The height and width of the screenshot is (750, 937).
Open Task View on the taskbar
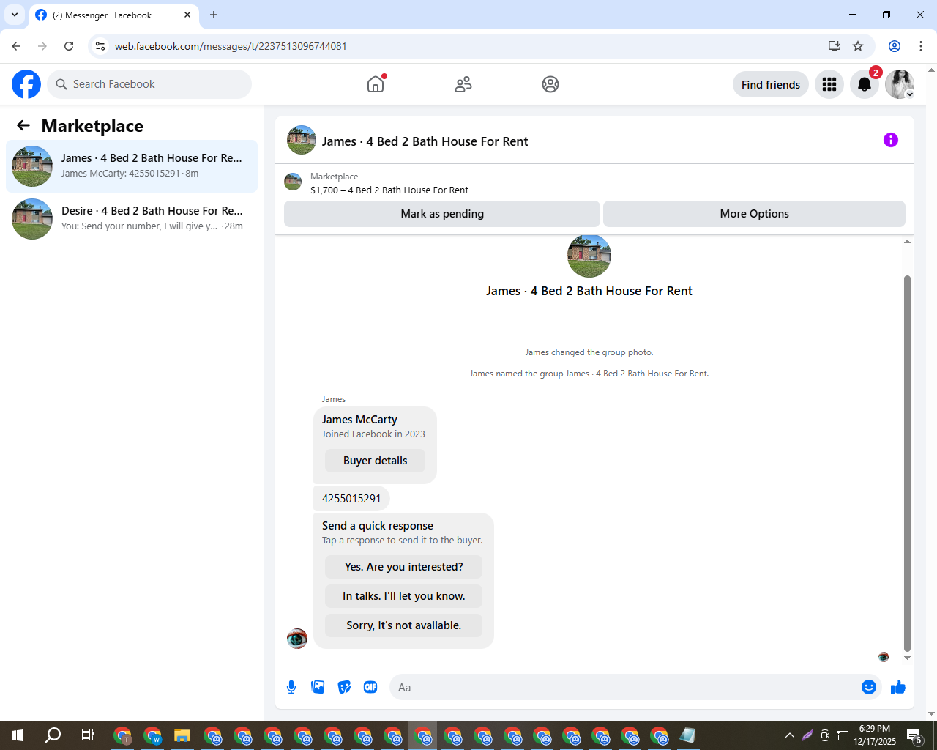point(87,735)
